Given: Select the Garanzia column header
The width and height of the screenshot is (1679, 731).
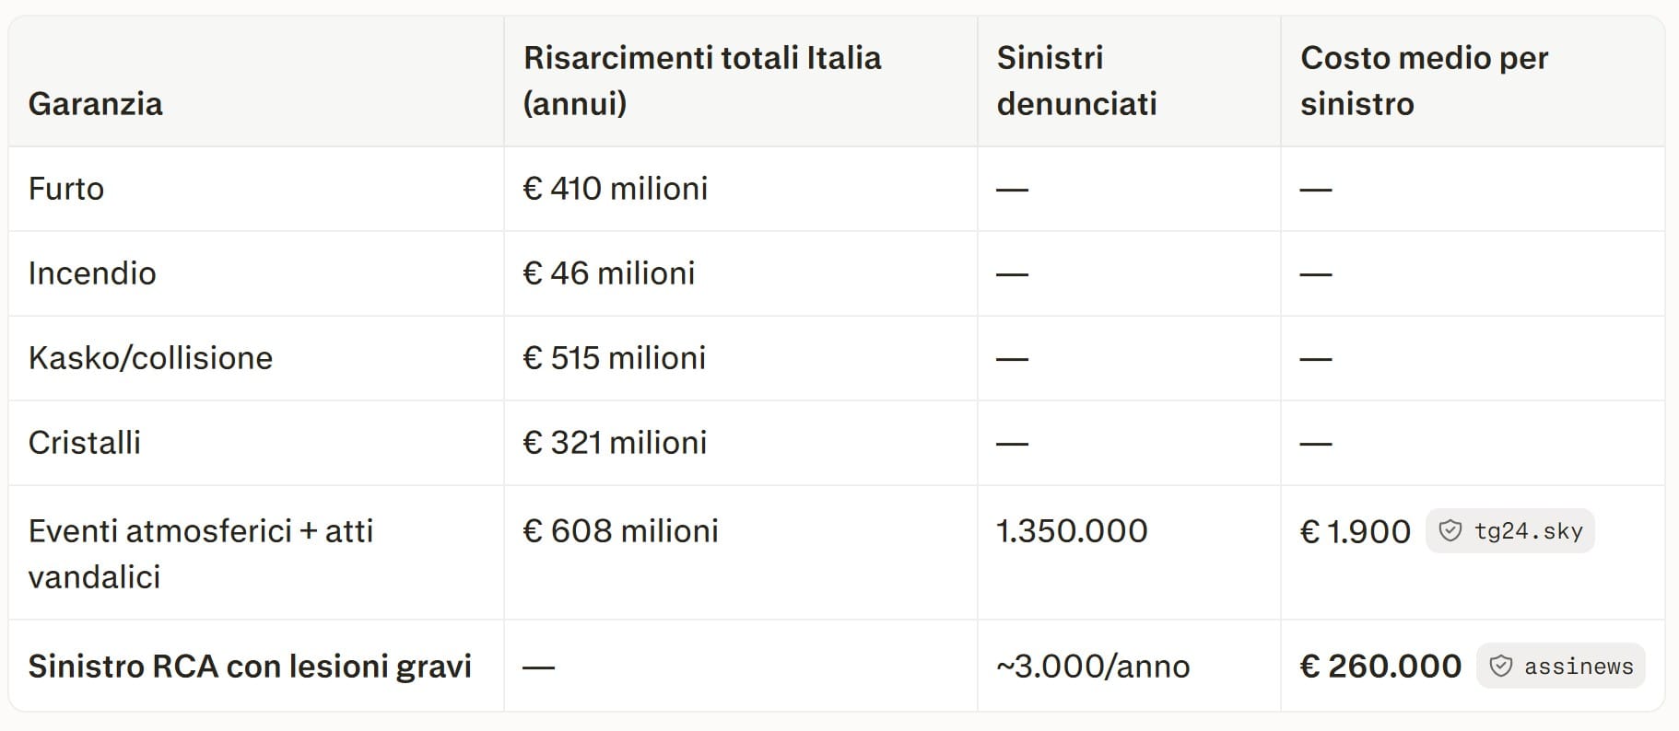Looking at the screenshot, I should [x=96, y=103].
